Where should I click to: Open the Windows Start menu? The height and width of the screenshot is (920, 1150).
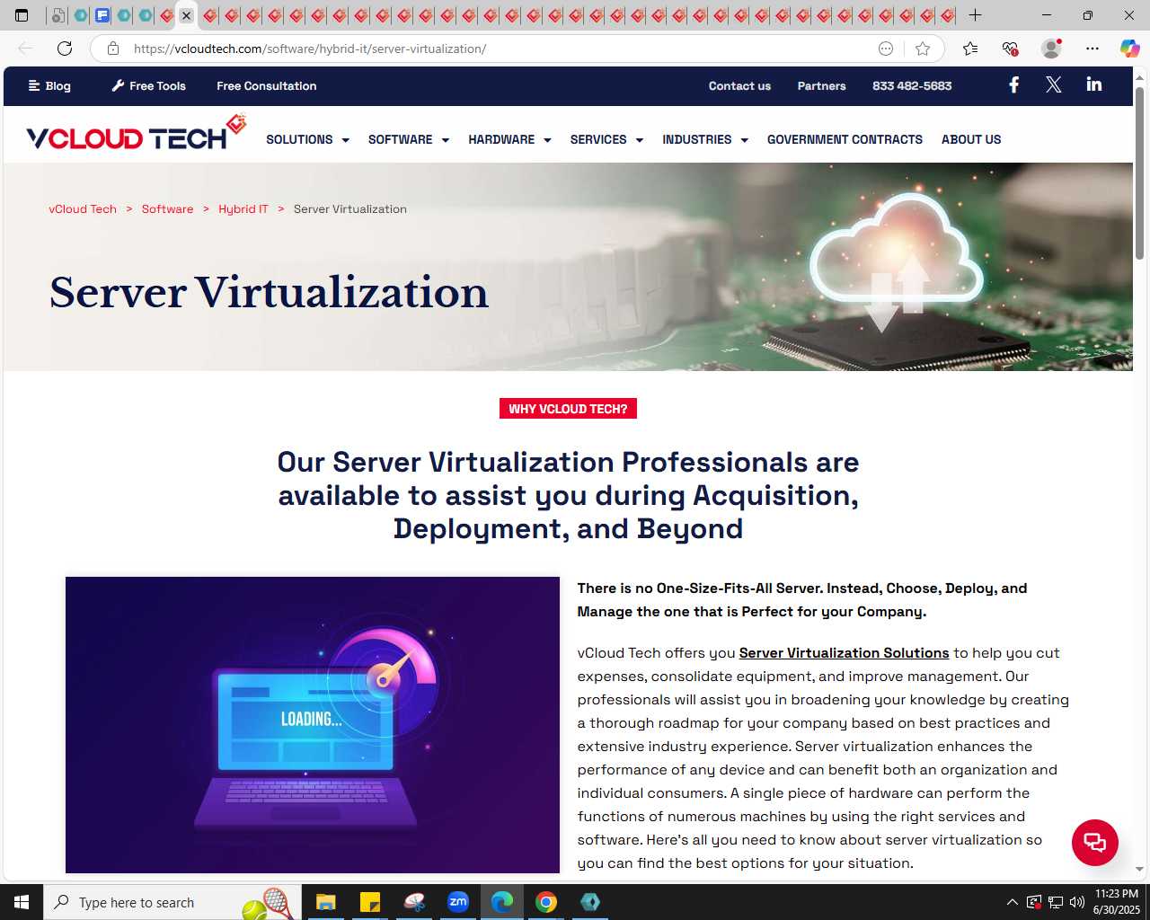coord(22,902)
